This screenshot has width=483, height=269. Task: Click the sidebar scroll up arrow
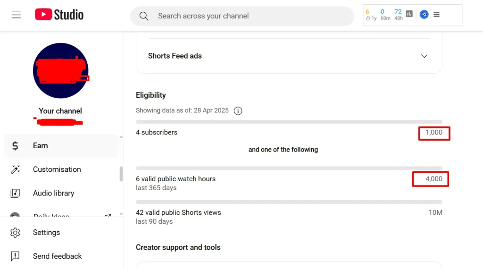(x=121, y=137)
